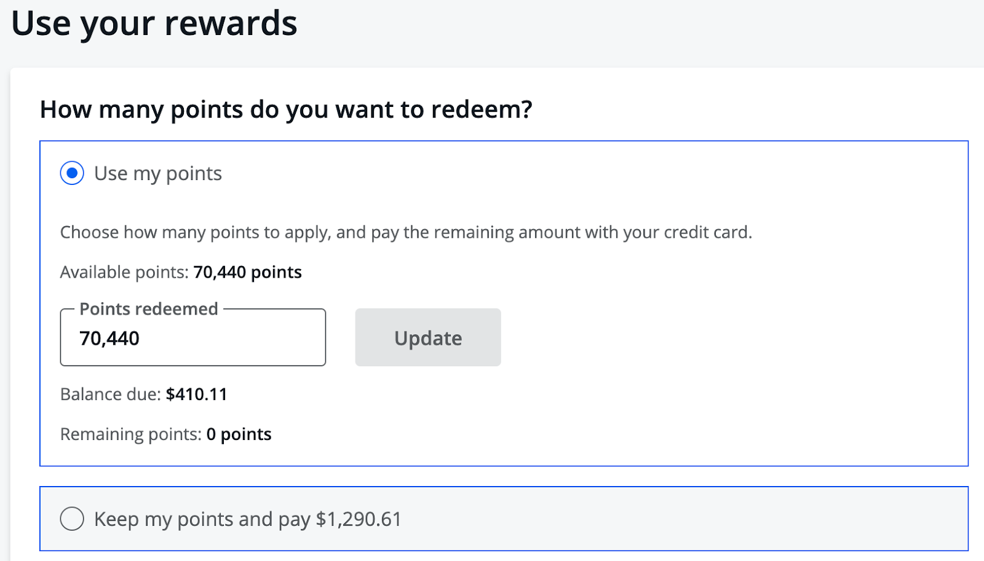The width and height of the screenshot is (984, 561).
Task: Click the word redeem in the question heading
Action: click(476, 110)
